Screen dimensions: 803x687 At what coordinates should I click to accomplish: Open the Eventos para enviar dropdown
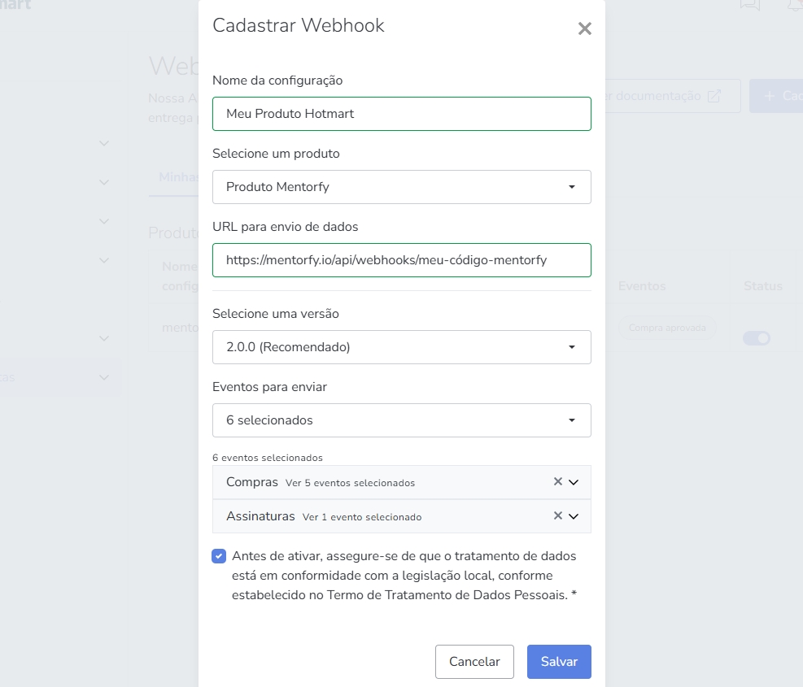(x=402, y=420)
